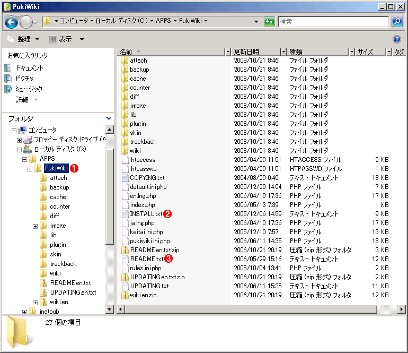The width and height of the screenshot is (408, 353).
Task: Open 更新日時 column filter dropdown
Action: (x=283, y=51)
